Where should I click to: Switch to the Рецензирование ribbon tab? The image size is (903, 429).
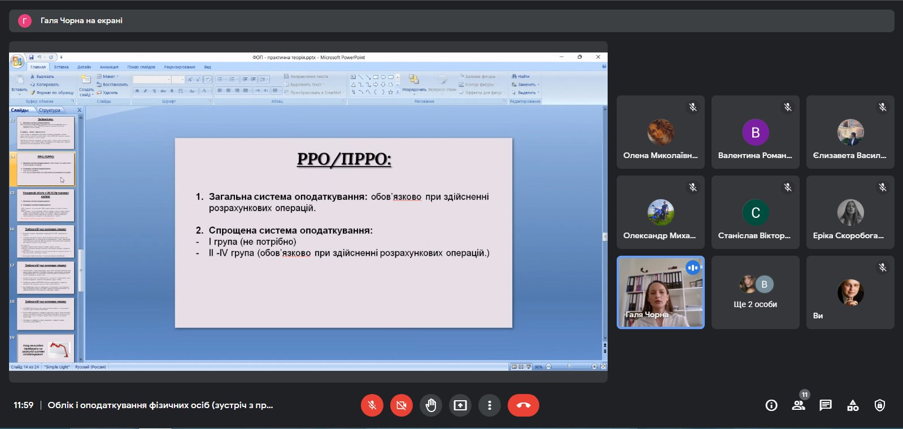180,67
